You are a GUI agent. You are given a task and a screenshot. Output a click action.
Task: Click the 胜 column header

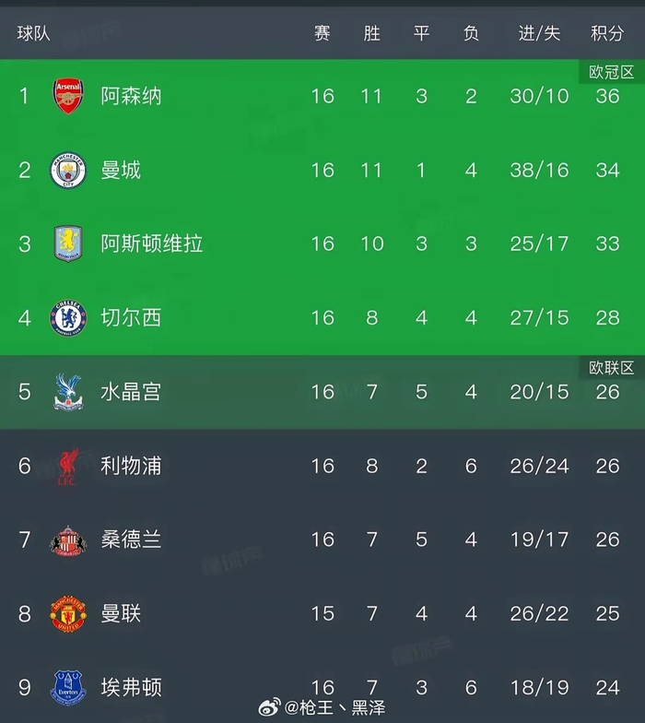pyautogui.click(x=371, y=33)
